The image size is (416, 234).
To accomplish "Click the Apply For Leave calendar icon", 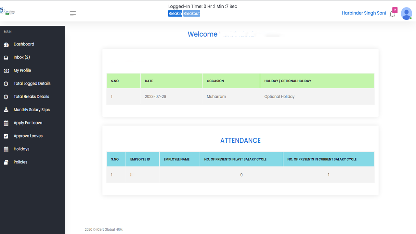I will coord(6,123).
